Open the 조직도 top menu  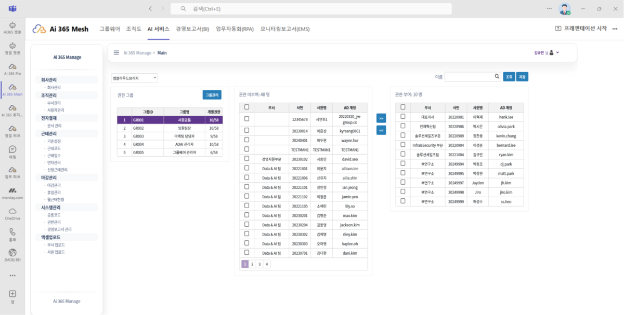134,29
